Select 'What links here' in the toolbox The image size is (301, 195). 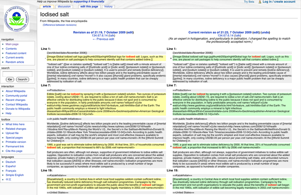(15, 124)
